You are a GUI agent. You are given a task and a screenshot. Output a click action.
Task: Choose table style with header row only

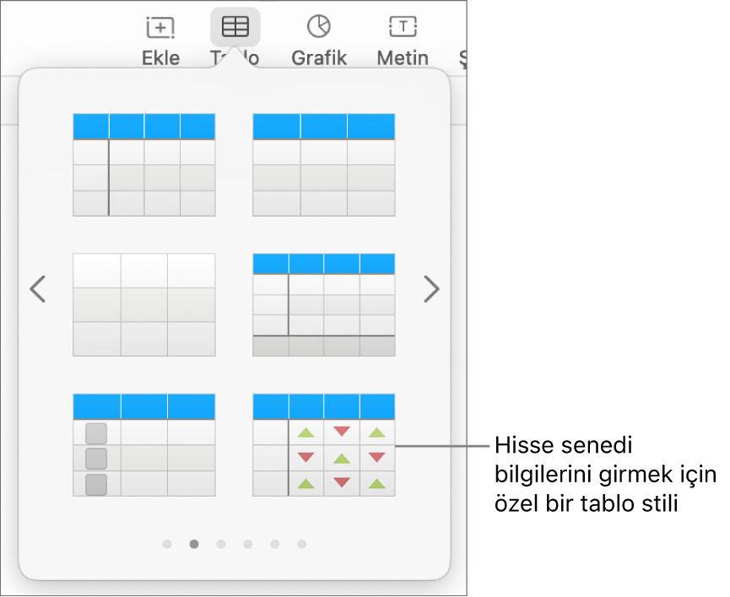(x=324, y=164)
